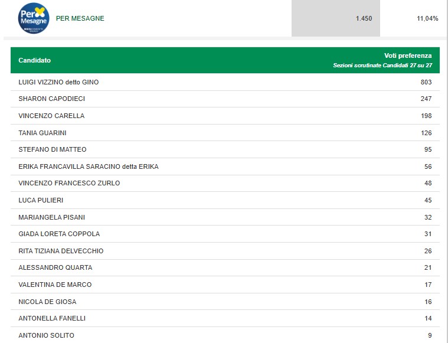Viewport: 448px width, 343px height.
Task: Click the 11,04% percentage value
Action: coord(427,18)
